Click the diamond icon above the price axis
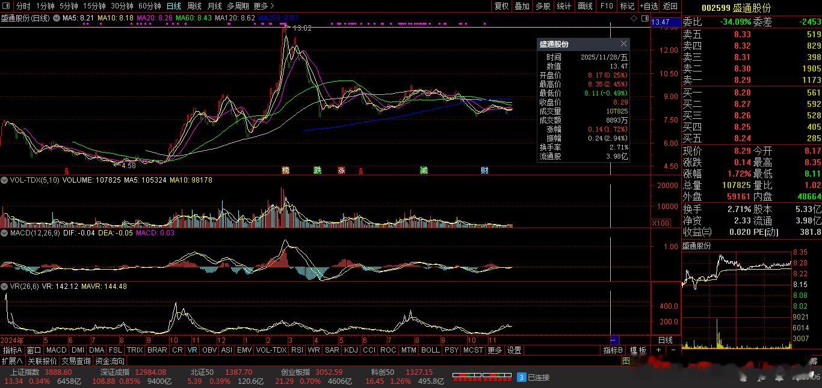The image size is (822, 388). pyautogui.click(x=634, y=19)
